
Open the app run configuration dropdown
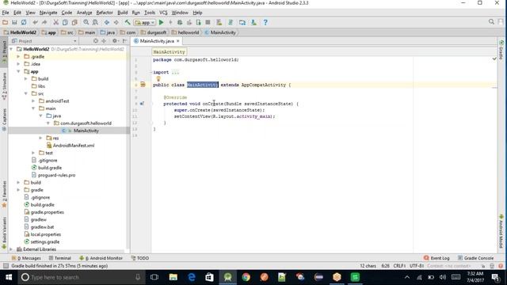pyautogui.click(x=145, y=23)
